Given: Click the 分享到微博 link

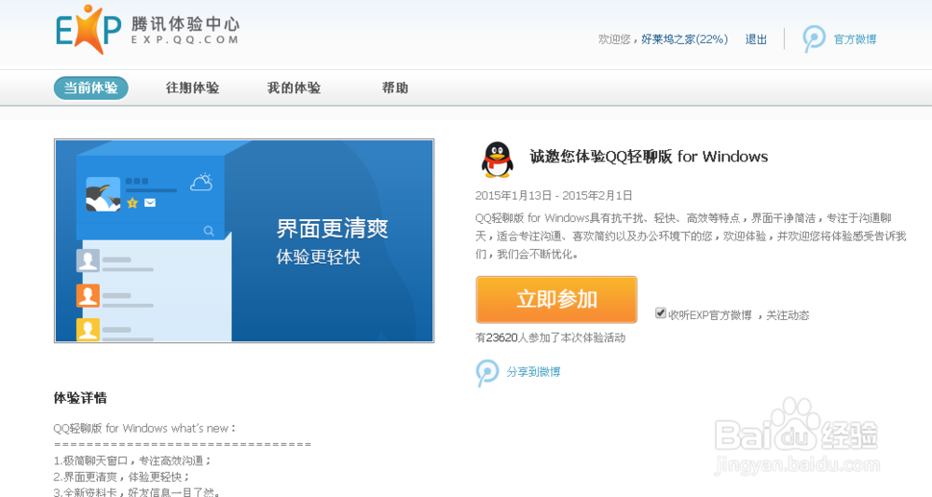Looking at the screenshot, I should (533, 371).
